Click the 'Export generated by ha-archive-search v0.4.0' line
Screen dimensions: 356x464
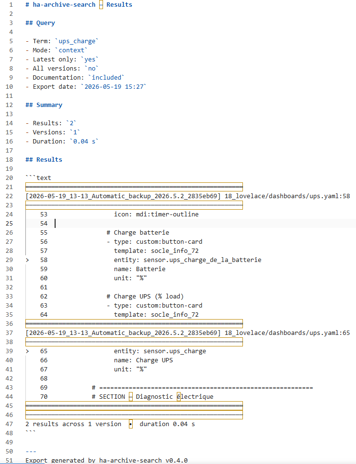pos(106,461)
